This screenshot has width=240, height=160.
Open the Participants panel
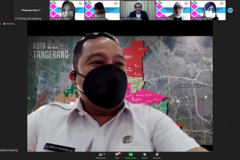[101, 156]
